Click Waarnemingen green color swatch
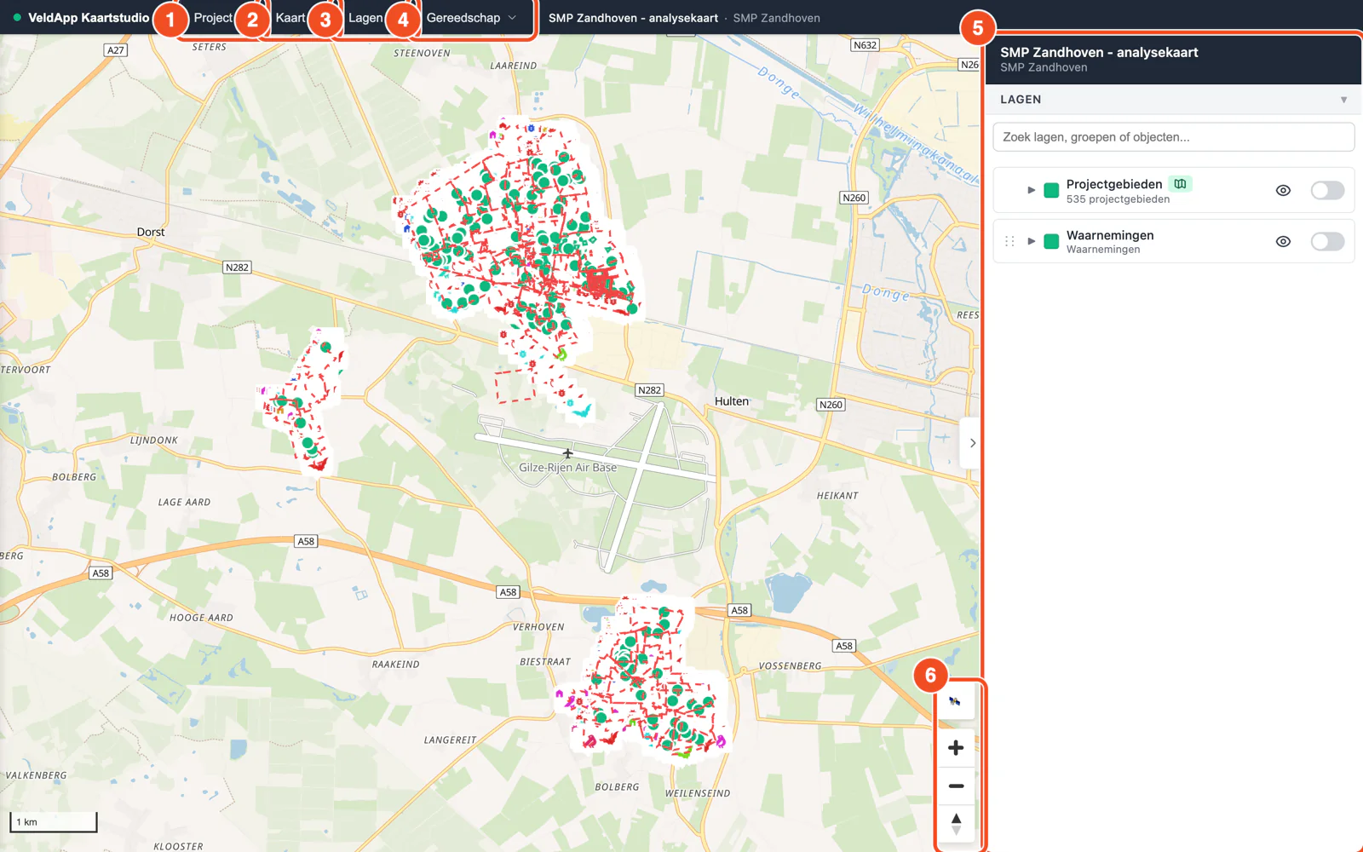The image size is (1363, 852). (x=1051, y=241)
